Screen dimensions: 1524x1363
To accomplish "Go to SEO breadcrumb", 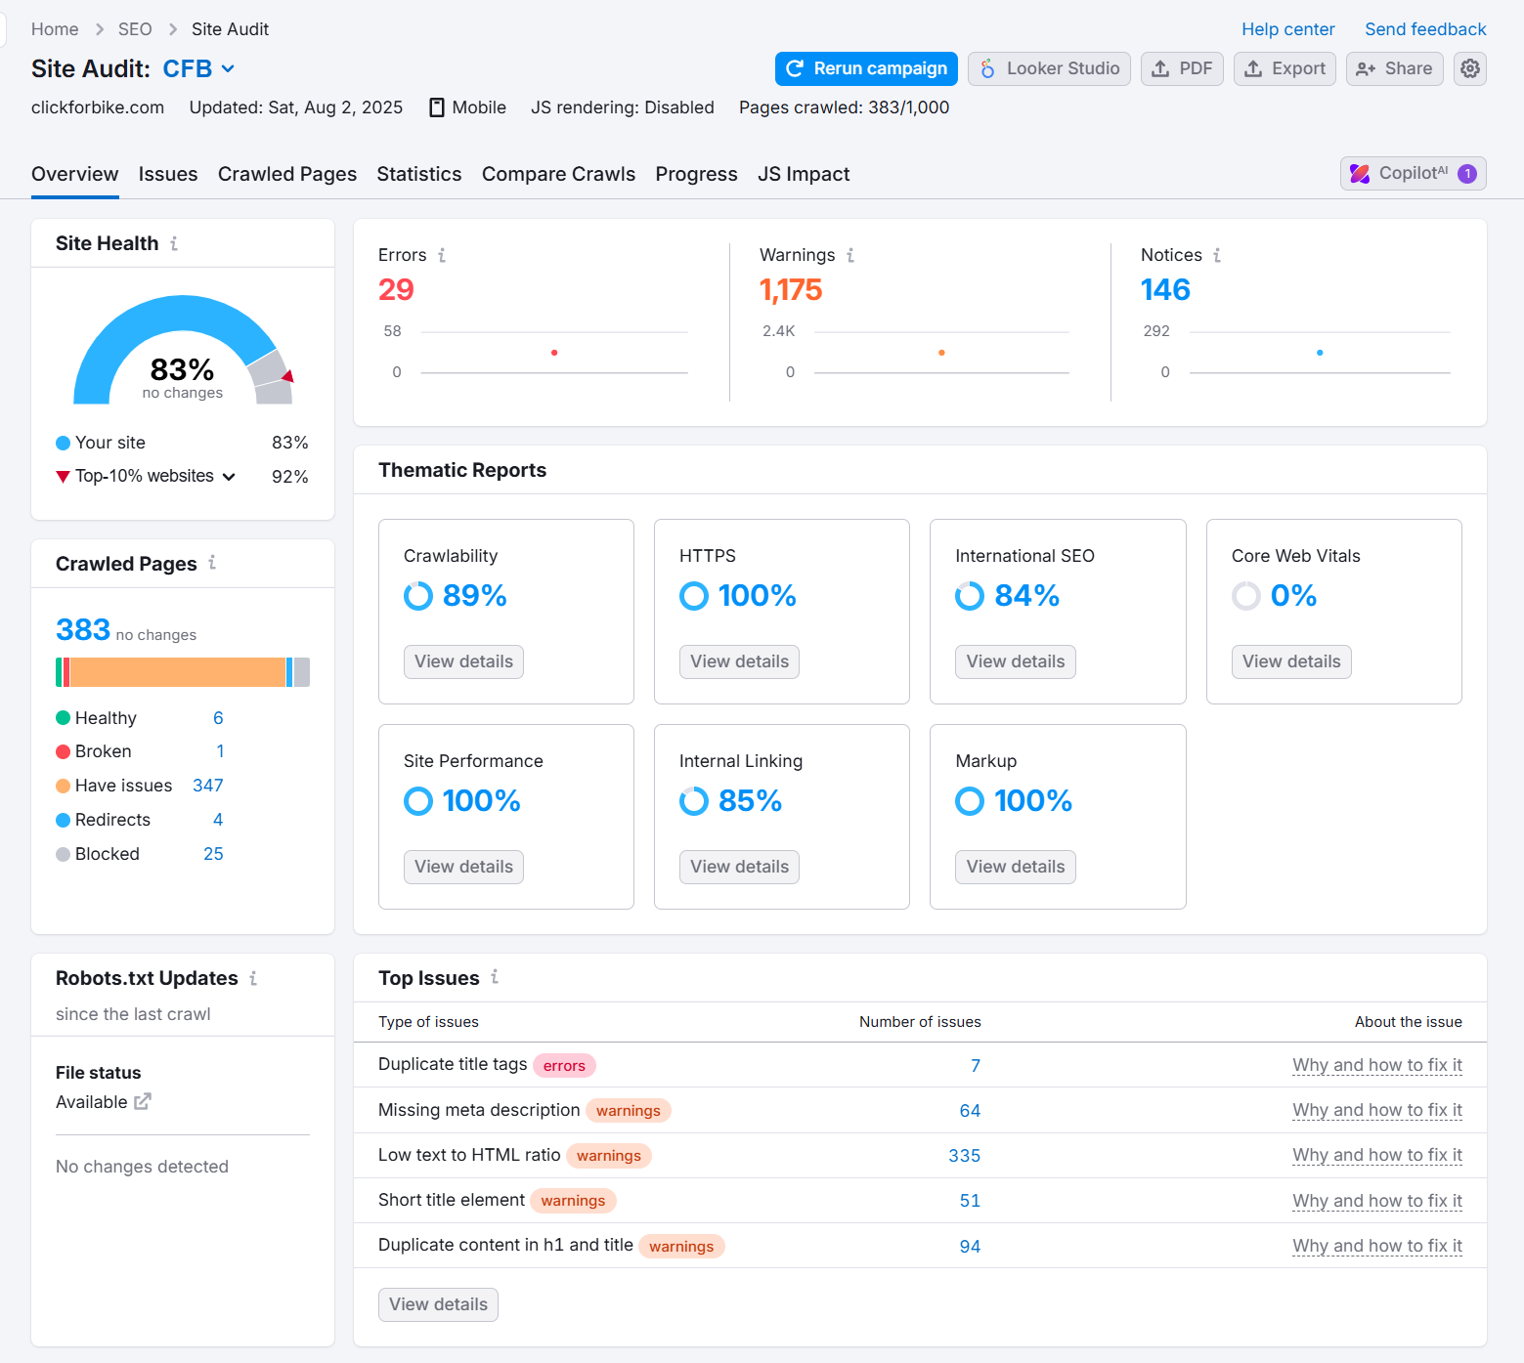I will pyautogui.click(x=135, y=29).
